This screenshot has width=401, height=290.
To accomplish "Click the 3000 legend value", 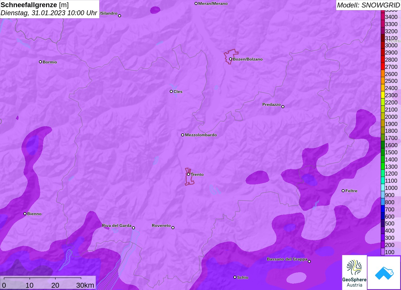I will [391, 45].
